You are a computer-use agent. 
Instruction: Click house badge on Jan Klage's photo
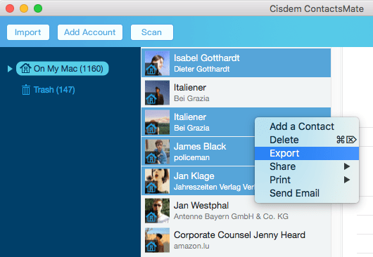point(151,187)
